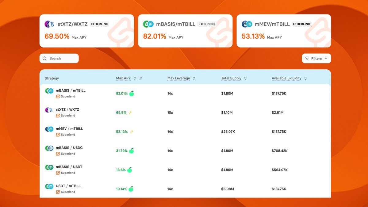Viewport: 368px width, 207px height.
Task: Open the Filters dropdown
Action: click(x=316, y=58)
